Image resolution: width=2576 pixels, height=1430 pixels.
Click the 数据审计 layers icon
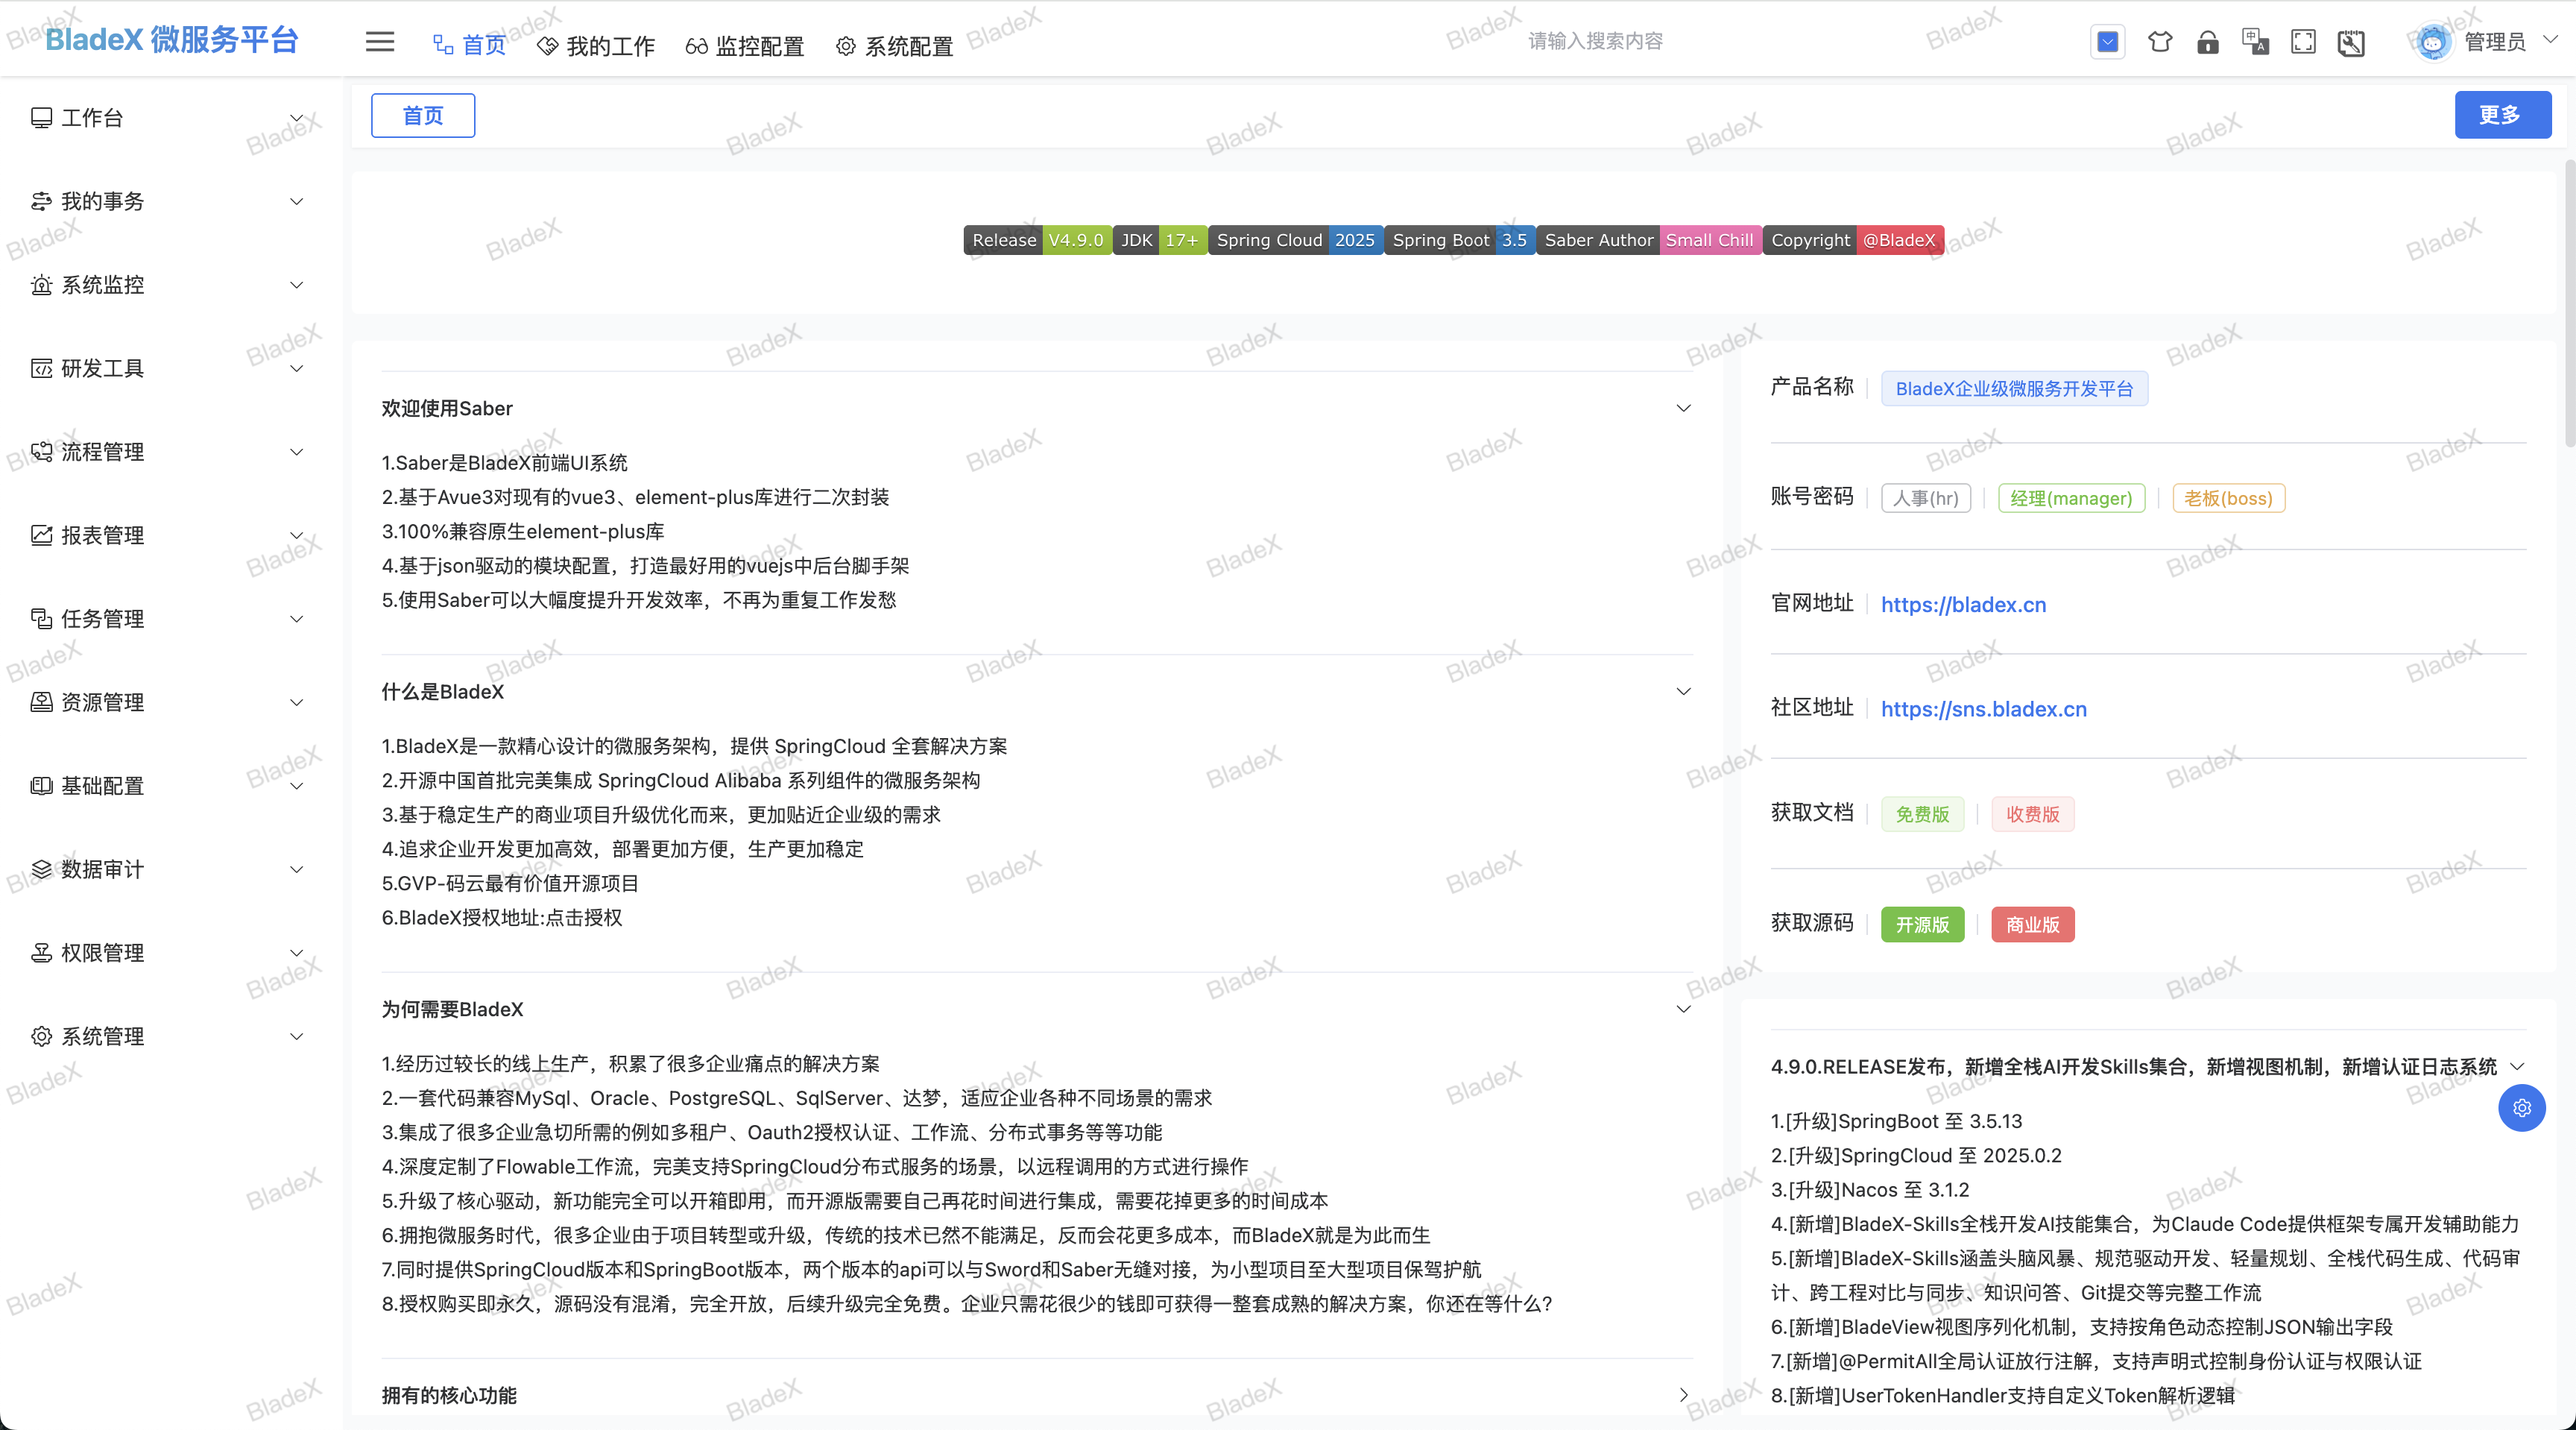pyautogui.click(x=41, y=869)
